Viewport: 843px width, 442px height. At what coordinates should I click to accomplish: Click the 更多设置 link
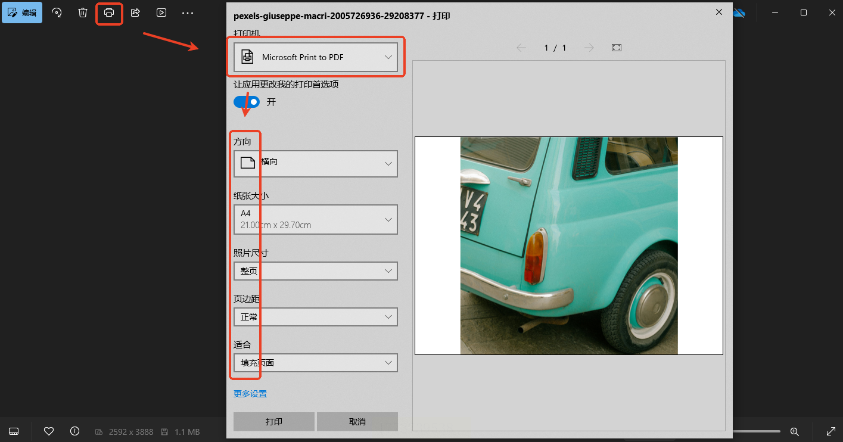(x=250, y=394)
